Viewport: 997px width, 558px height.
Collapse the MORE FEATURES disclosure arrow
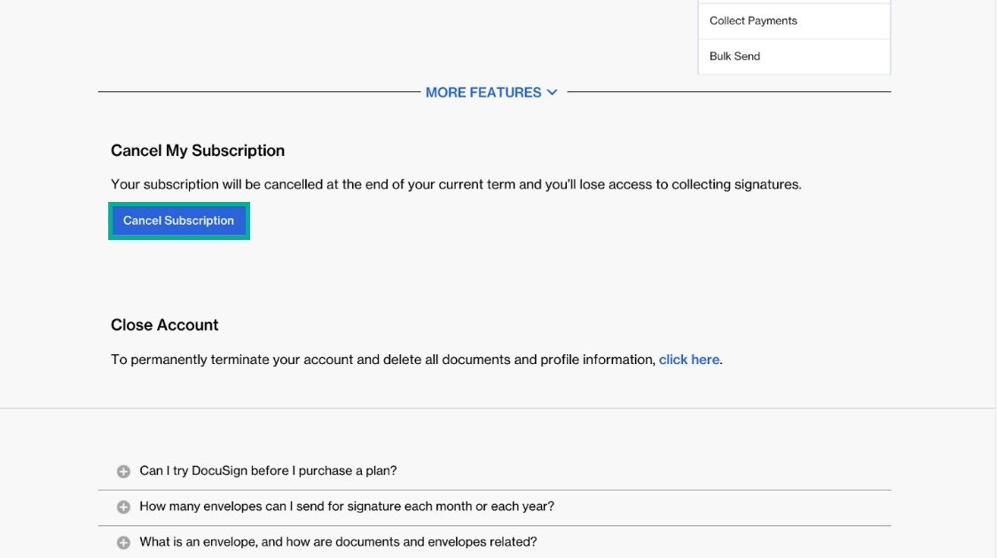(553, 91)
